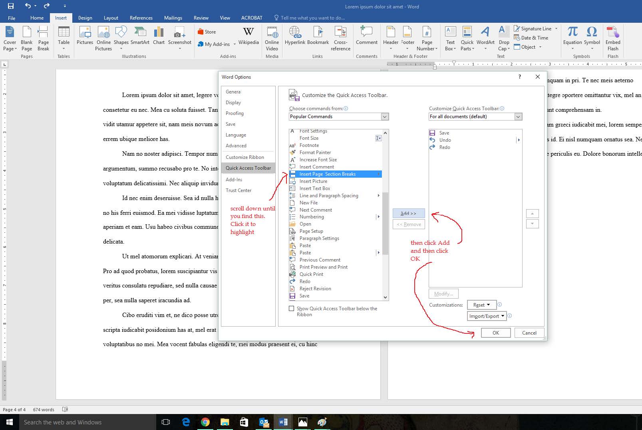Switch to the Design tab
This screenshot has width=642, height=430.
click(85, 18)
